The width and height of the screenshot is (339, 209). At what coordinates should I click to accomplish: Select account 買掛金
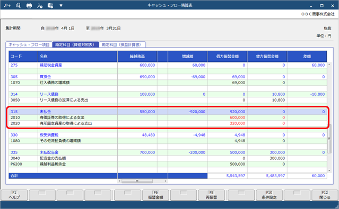tap(45, 77)
